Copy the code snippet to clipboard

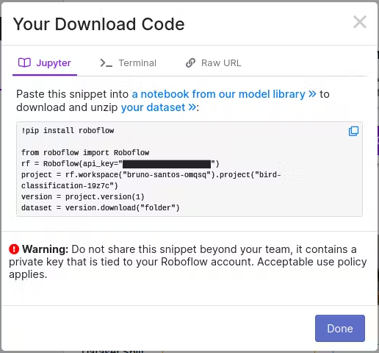(x=353, y=131)
